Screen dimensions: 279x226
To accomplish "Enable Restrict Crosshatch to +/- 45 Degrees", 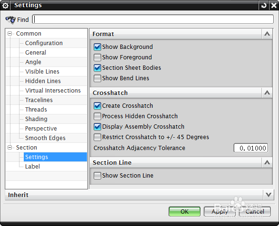I will click(97, 137).
